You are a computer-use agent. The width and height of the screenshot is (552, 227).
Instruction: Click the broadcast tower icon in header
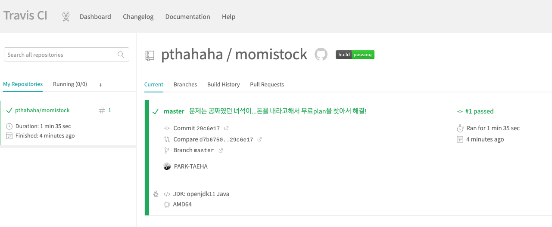(x=66, y=17)
